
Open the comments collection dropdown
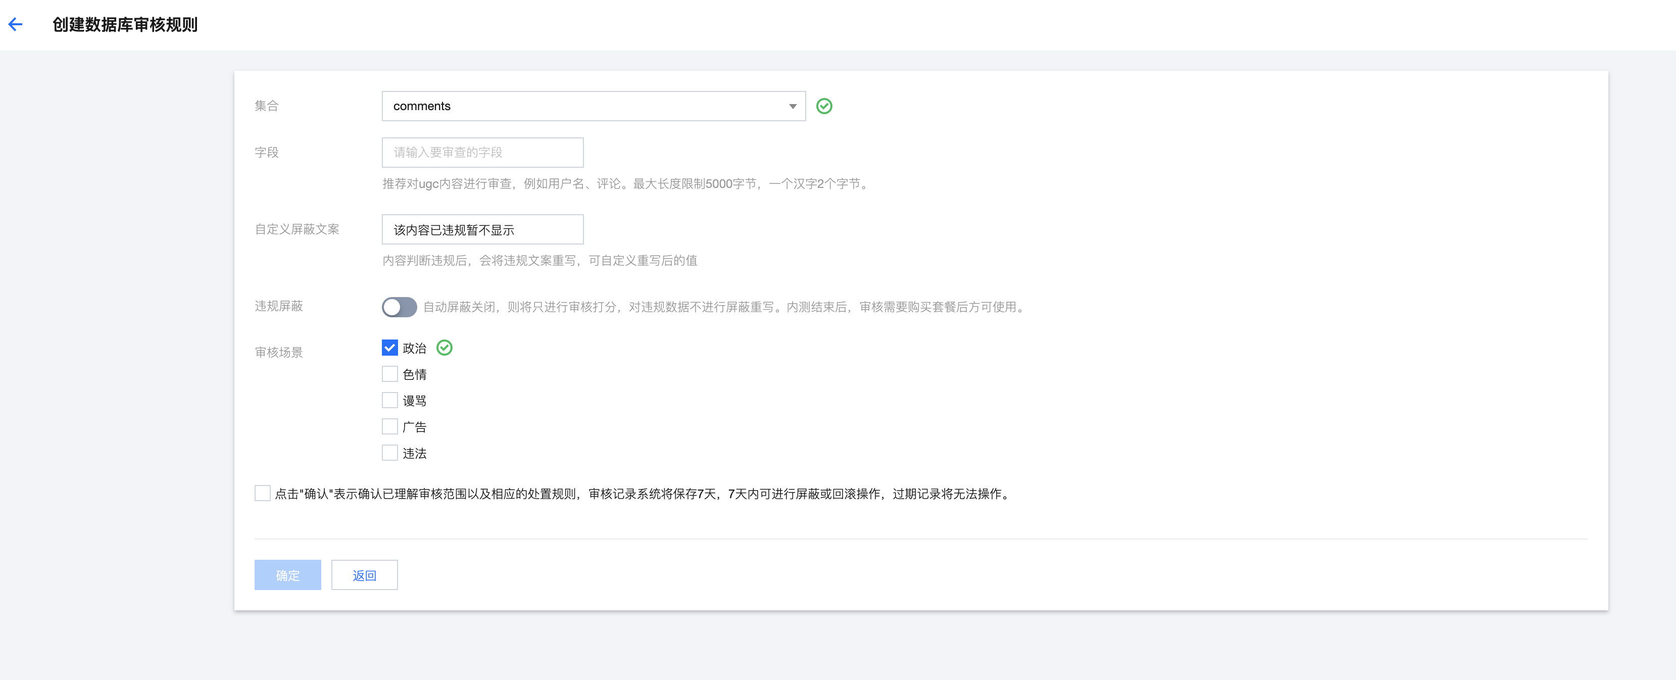pos(594,106)
